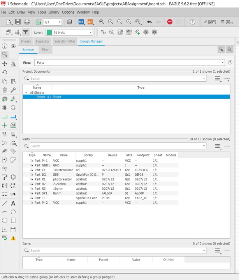Select the Move tool
239x280 pixels.
point(5,64)
